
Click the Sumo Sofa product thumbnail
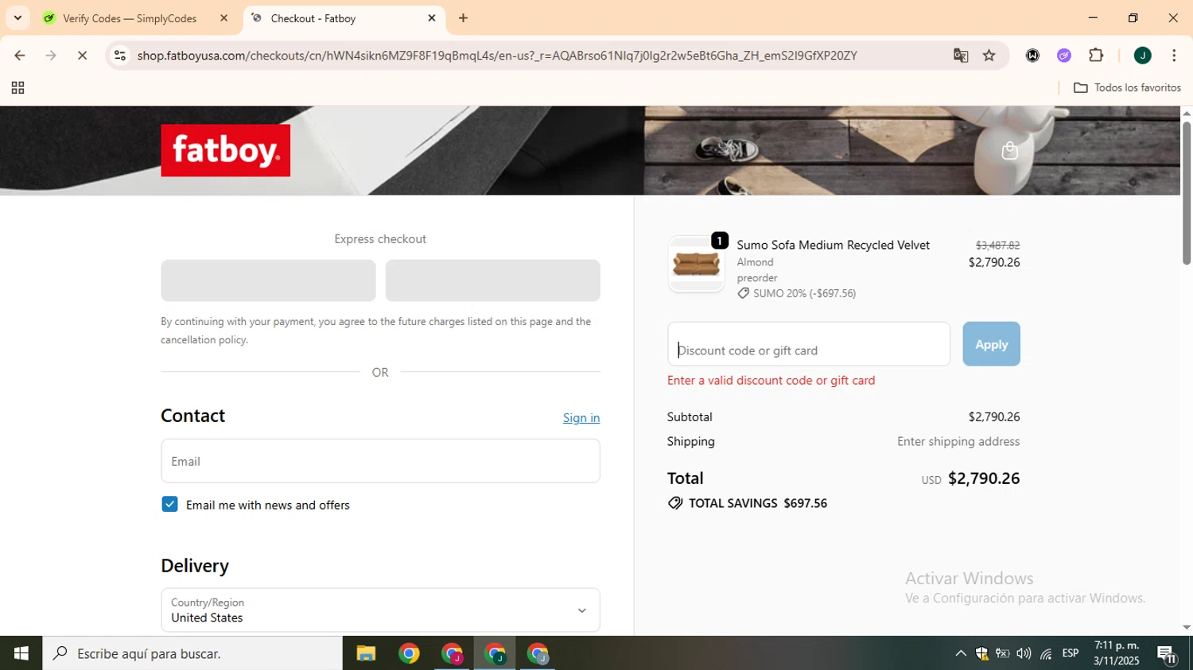696,265
